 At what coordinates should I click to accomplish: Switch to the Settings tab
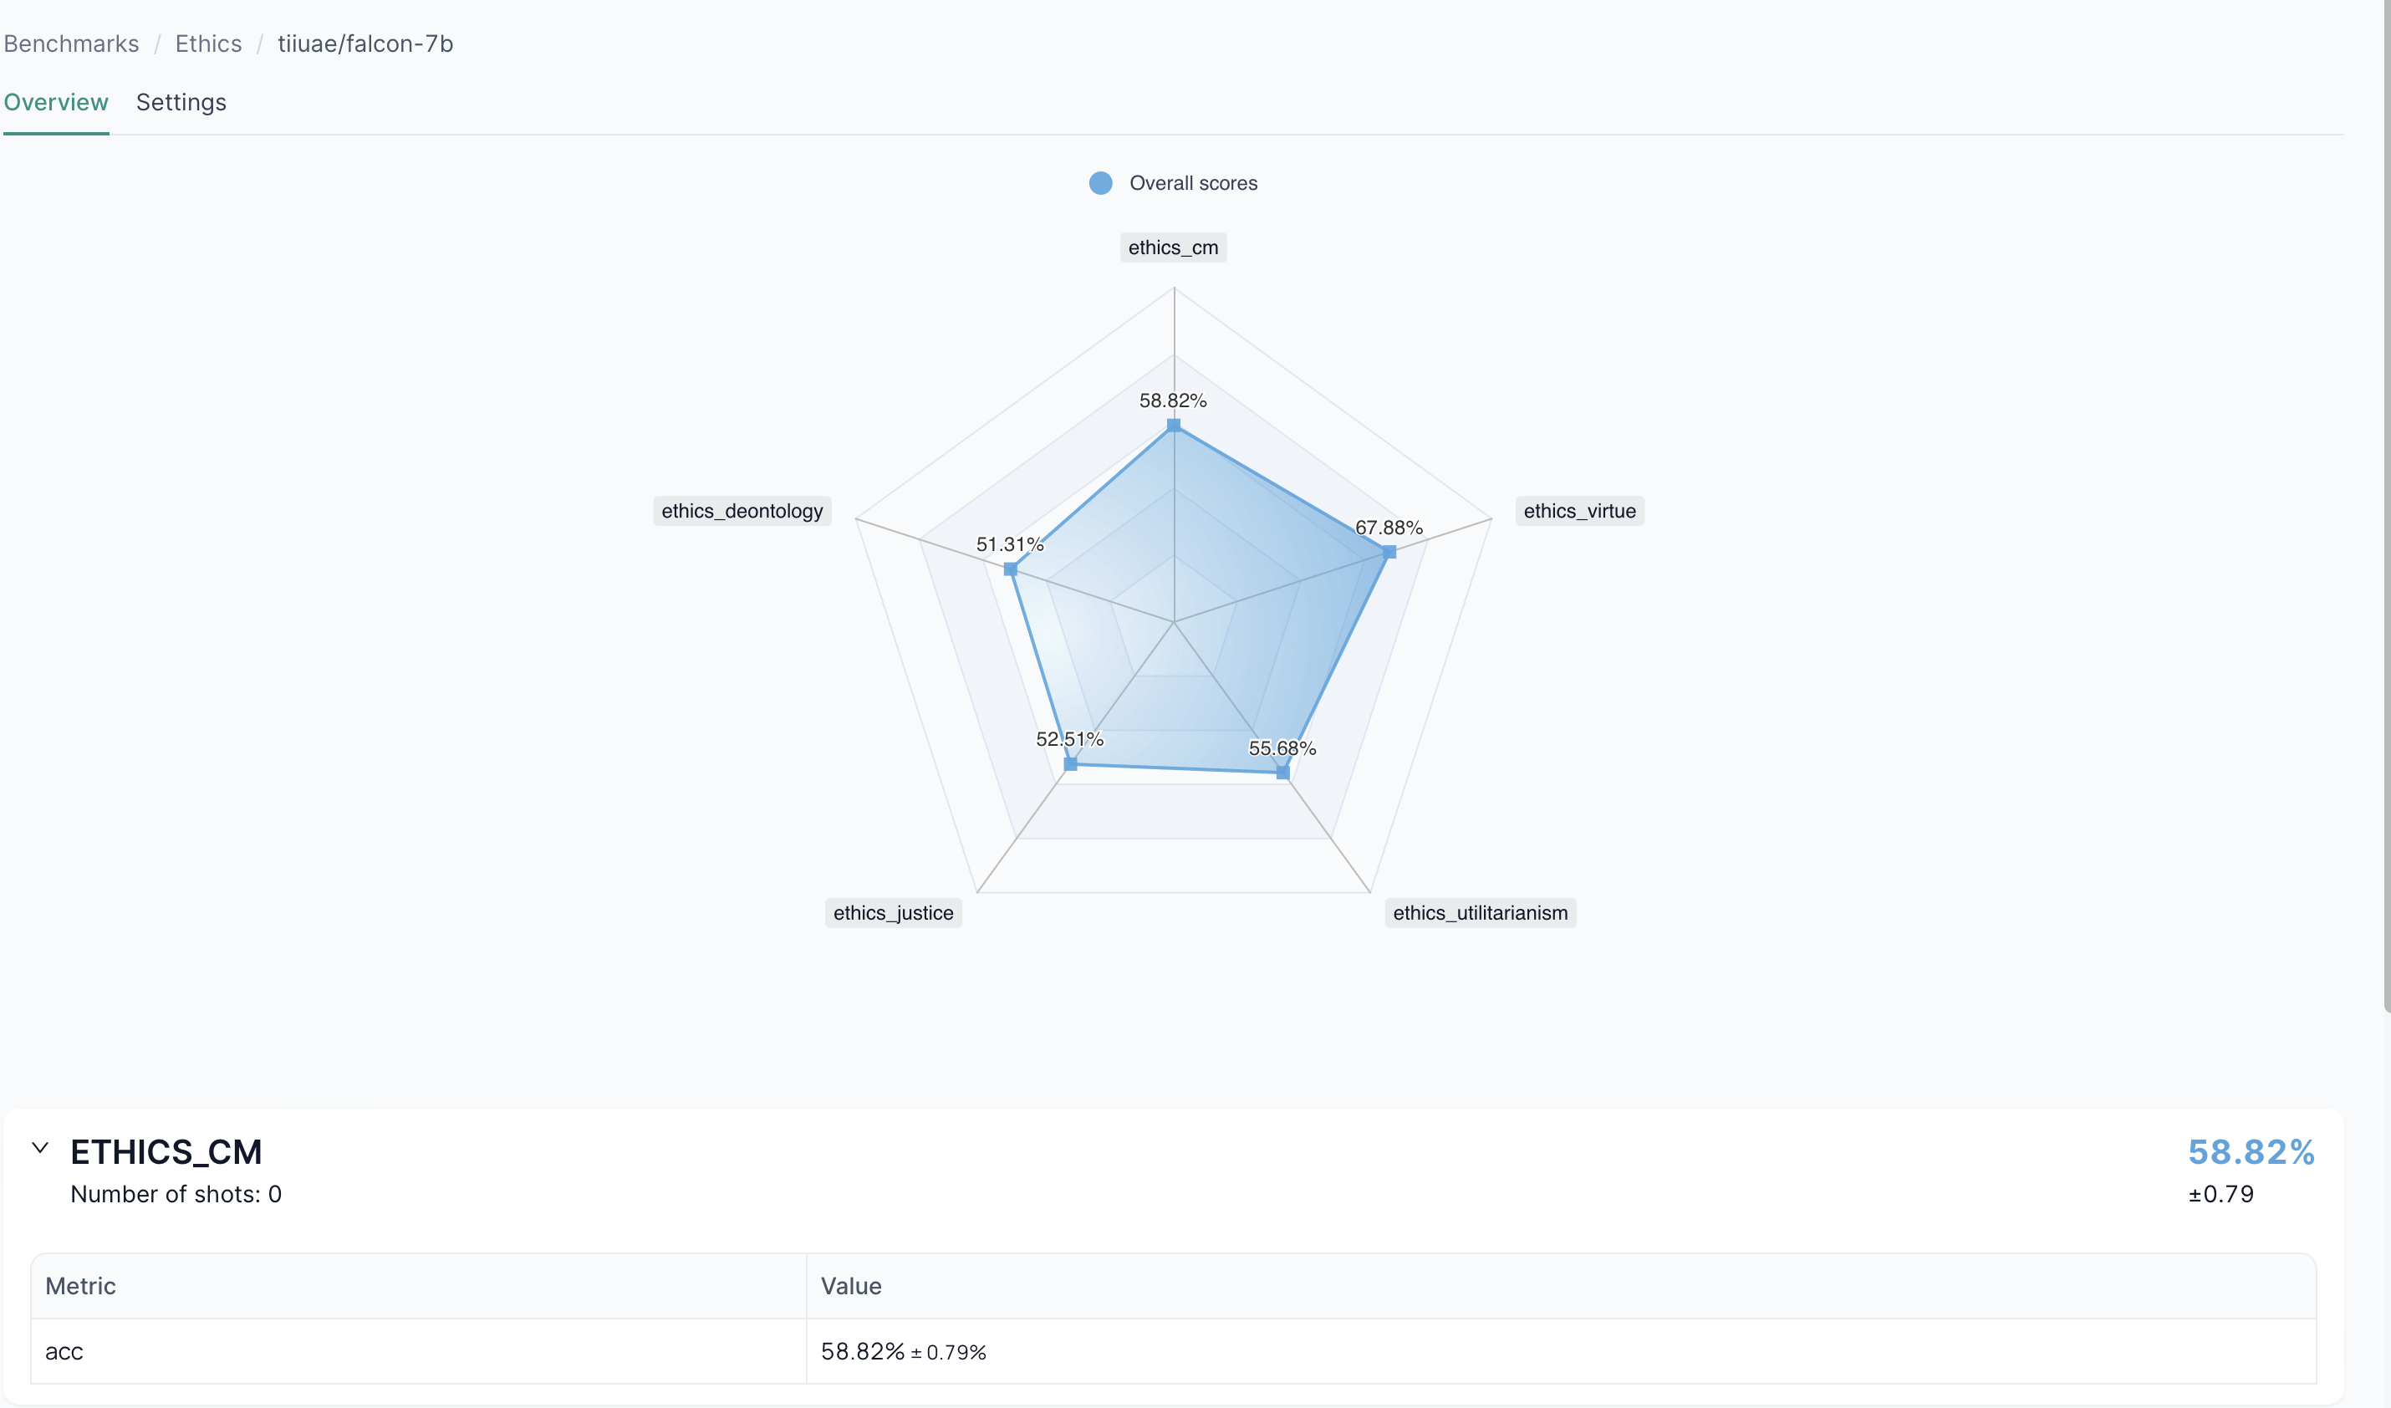[x=181, y=103]
